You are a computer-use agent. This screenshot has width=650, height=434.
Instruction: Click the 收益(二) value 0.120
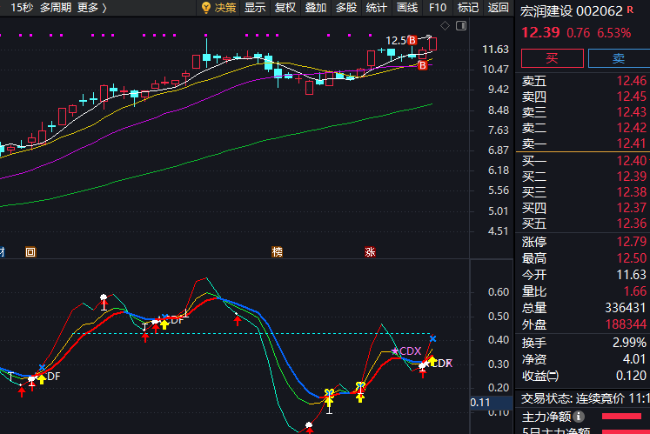click(x=631, y=376)
